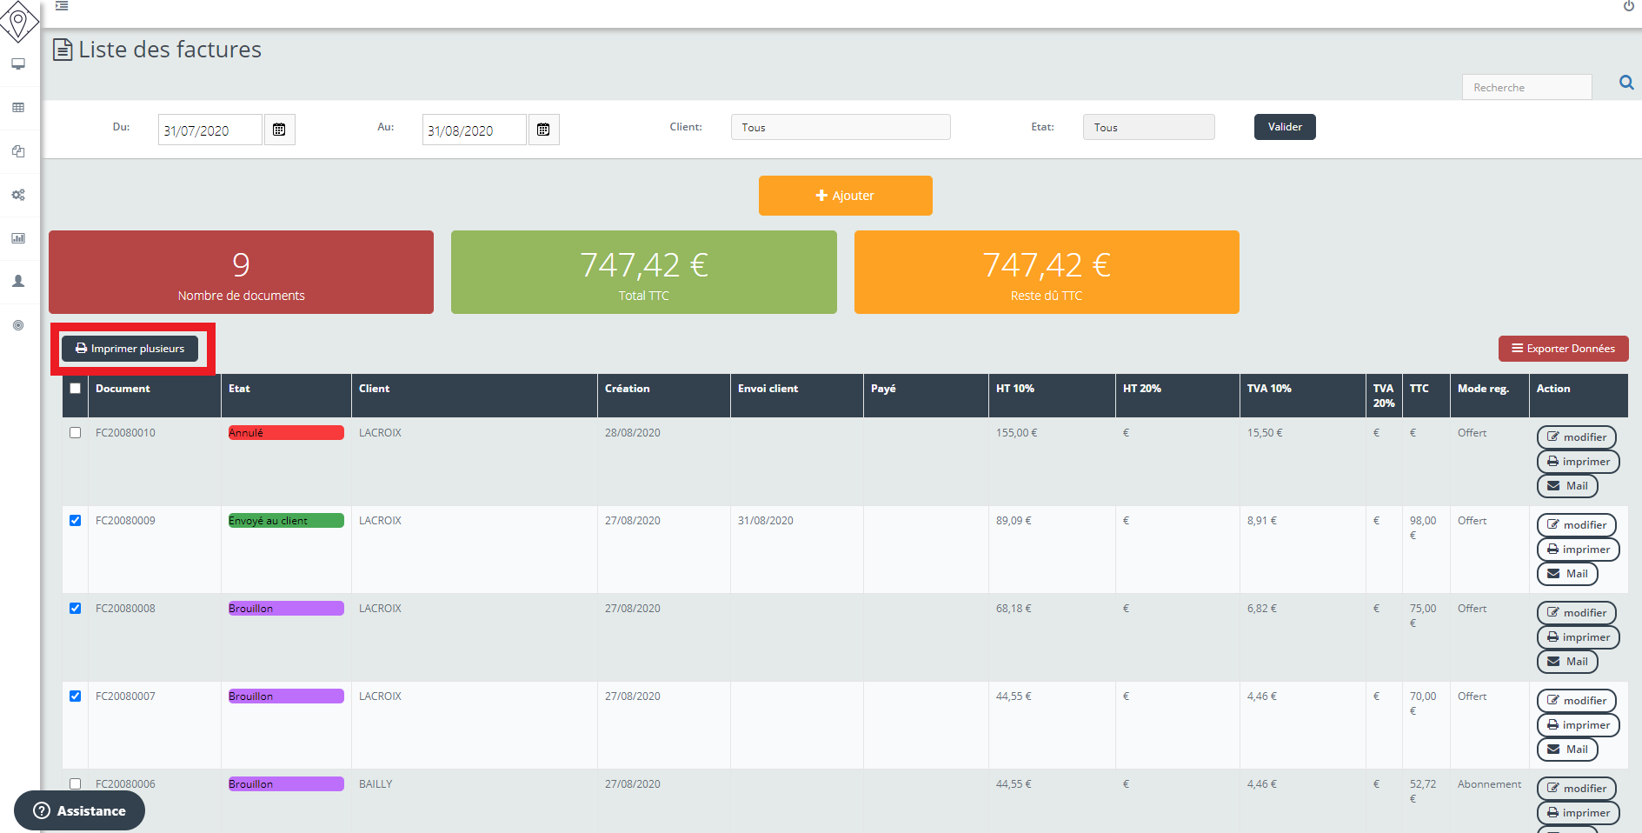Sort by the Création column header

pos(628,389)
